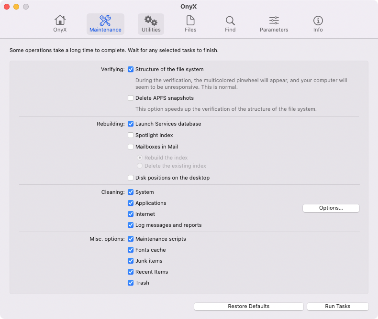
Task: Select Delete the existing index radio
Action: coord(140,166)
